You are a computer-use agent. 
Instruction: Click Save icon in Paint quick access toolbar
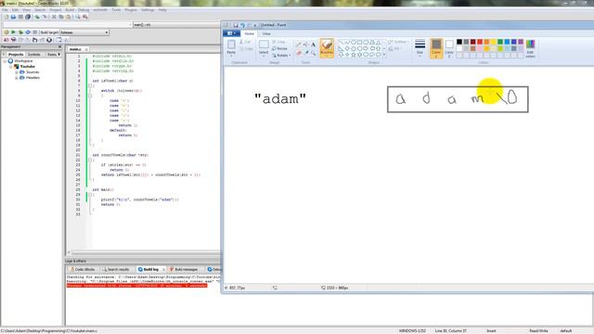(x=236, y=25)
